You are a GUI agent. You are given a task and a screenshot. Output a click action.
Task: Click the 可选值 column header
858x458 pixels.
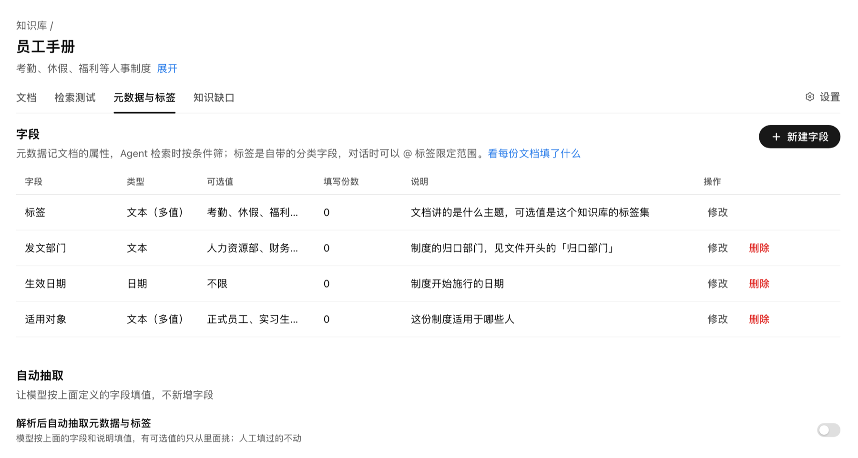point(220,182)
